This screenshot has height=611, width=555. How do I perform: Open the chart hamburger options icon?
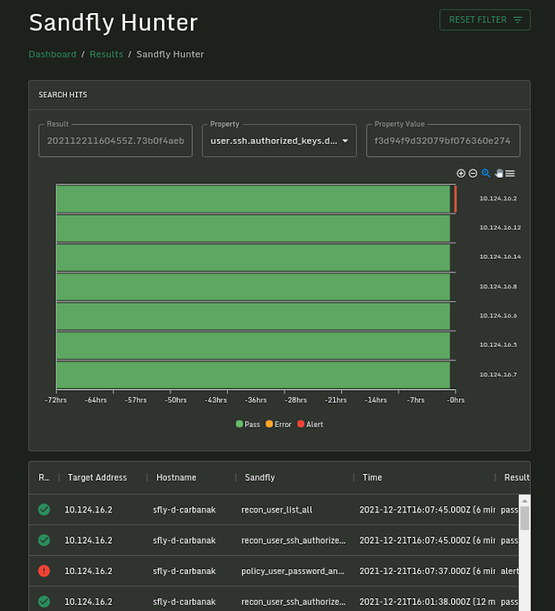[510, 174]
